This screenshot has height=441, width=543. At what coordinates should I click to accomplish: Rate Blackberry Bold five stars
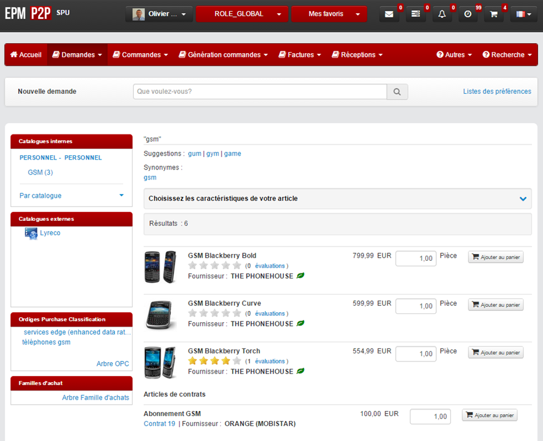[x=237, y=265]
